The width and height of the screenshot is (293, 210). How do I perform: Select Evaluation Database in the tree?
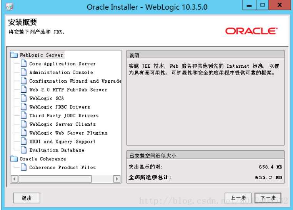(57, 150)
